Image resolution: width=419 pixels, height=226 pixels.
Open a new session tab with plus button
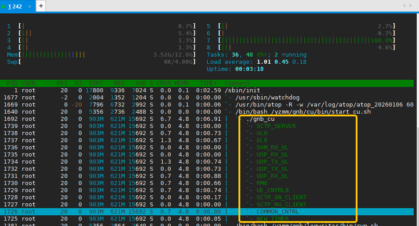(x=41, y=6)
